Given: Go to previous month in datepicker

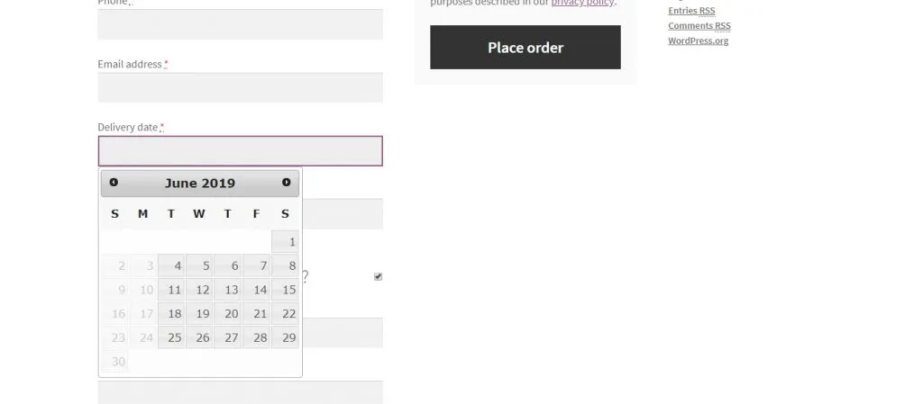Looking at the screenshot, I should pyautogui.click(x=114, y=183).
